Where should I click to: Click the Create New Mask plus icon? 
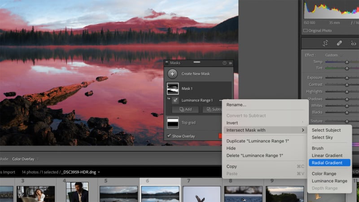[x=173, y=74]
